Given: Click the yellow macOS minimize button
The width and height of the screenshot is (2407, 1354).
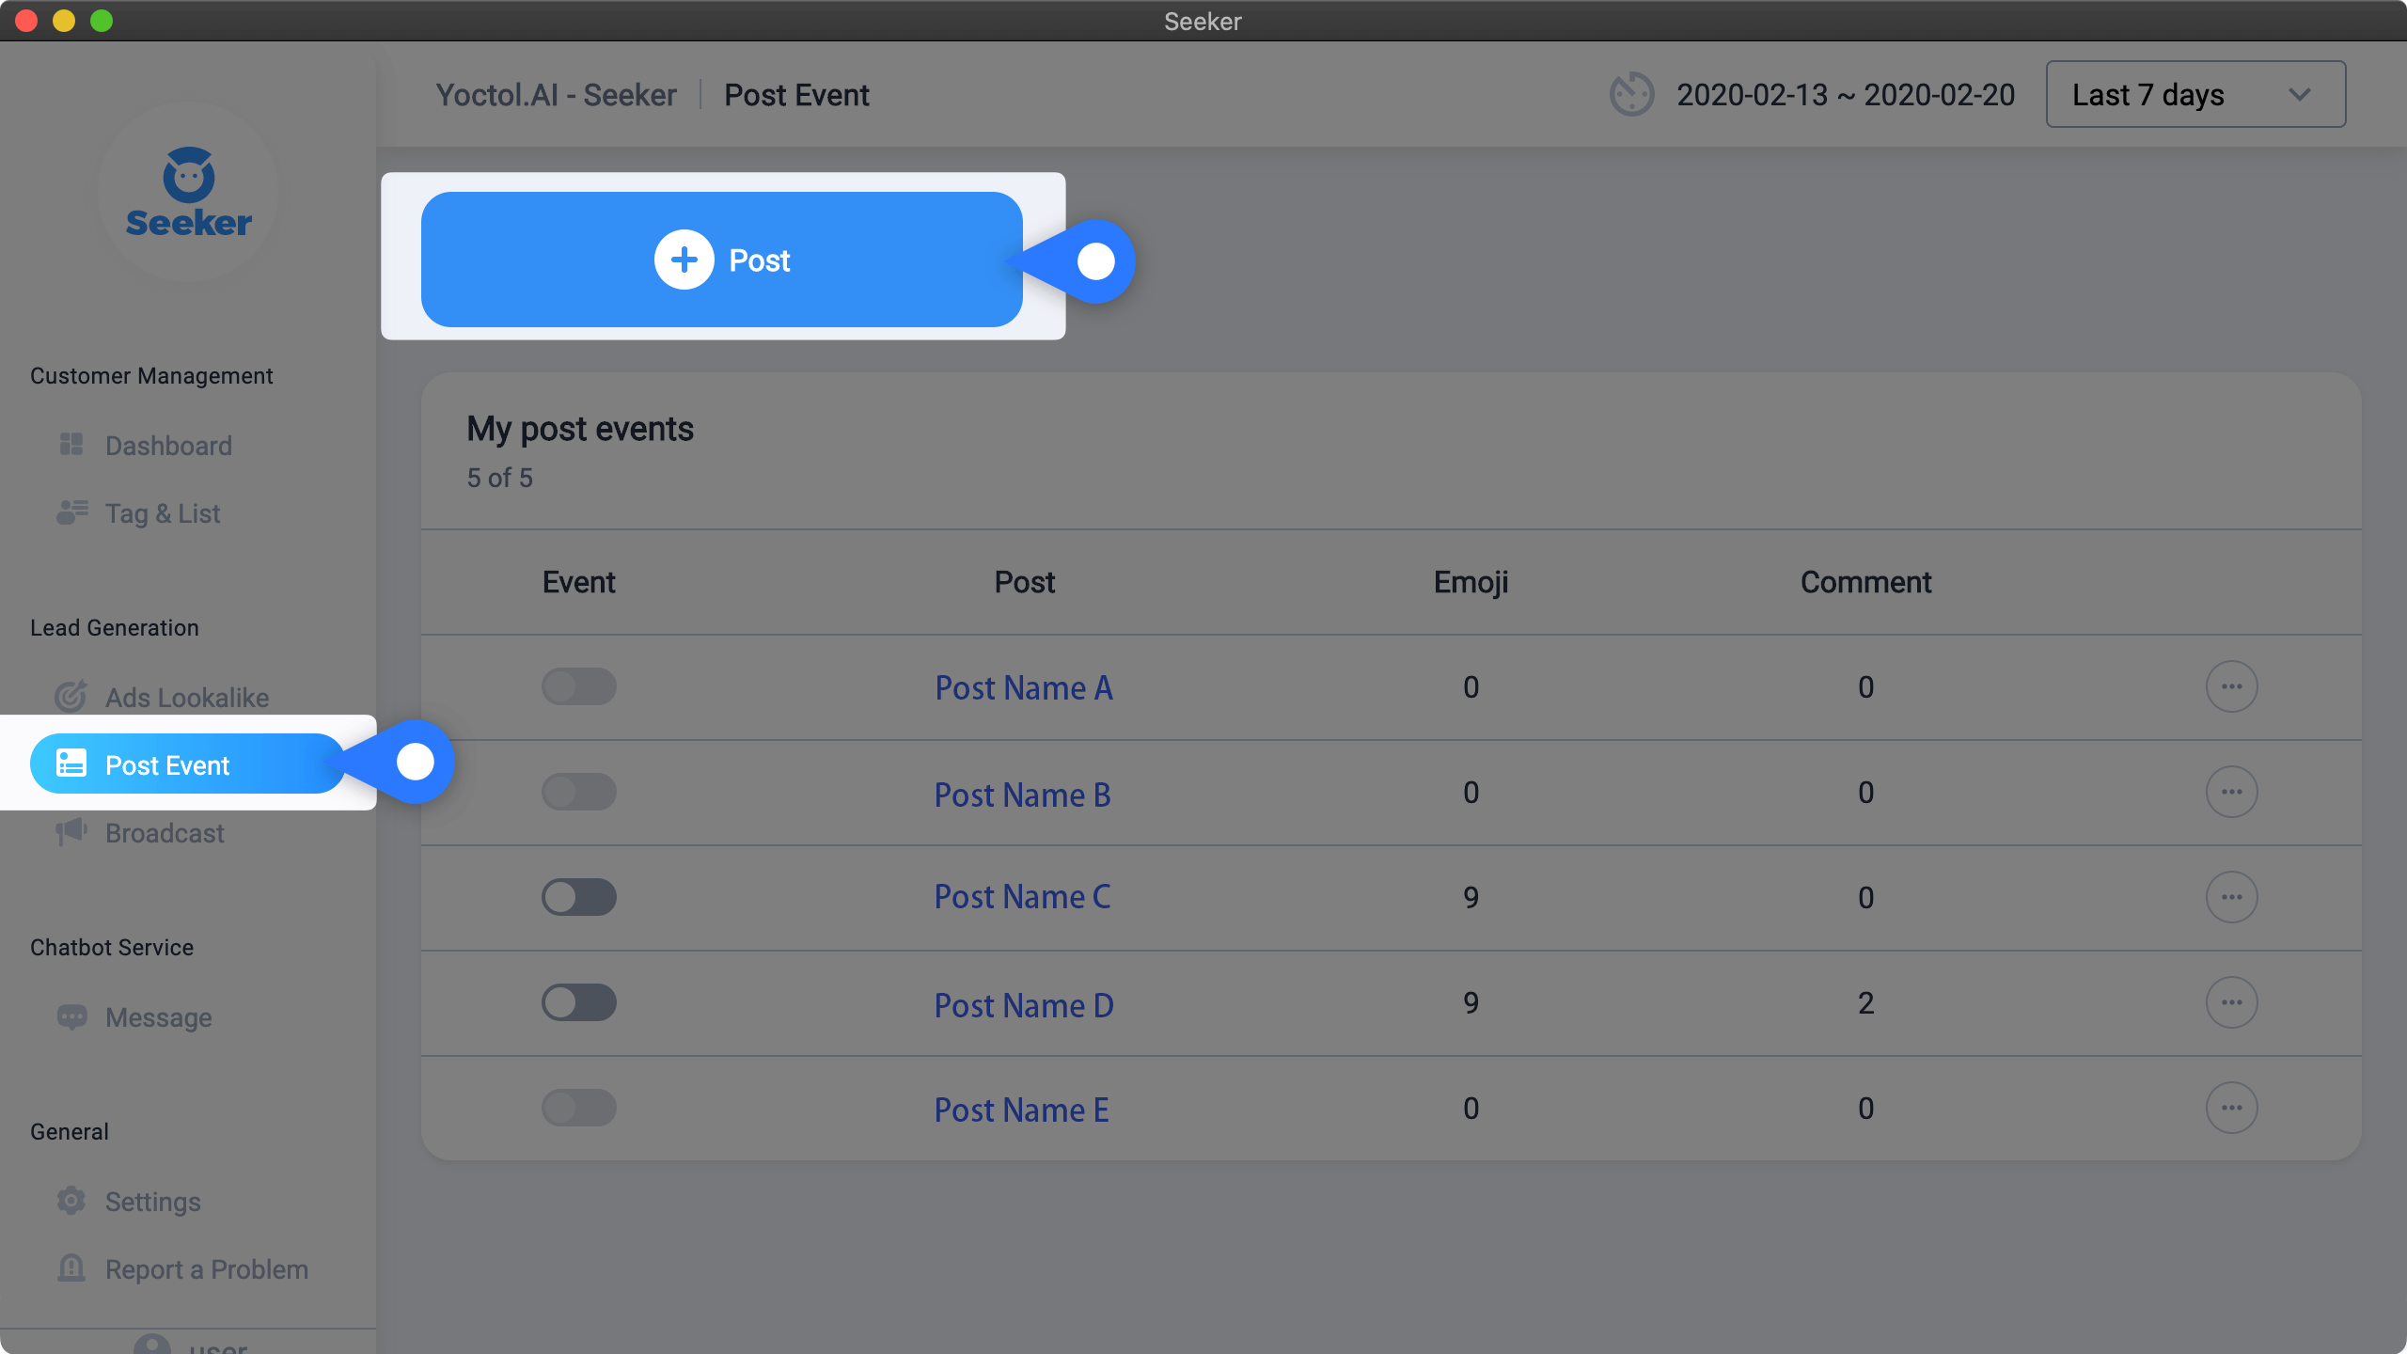Looking at the screenshot, I should pyautogui.click(x=64, y=21).
